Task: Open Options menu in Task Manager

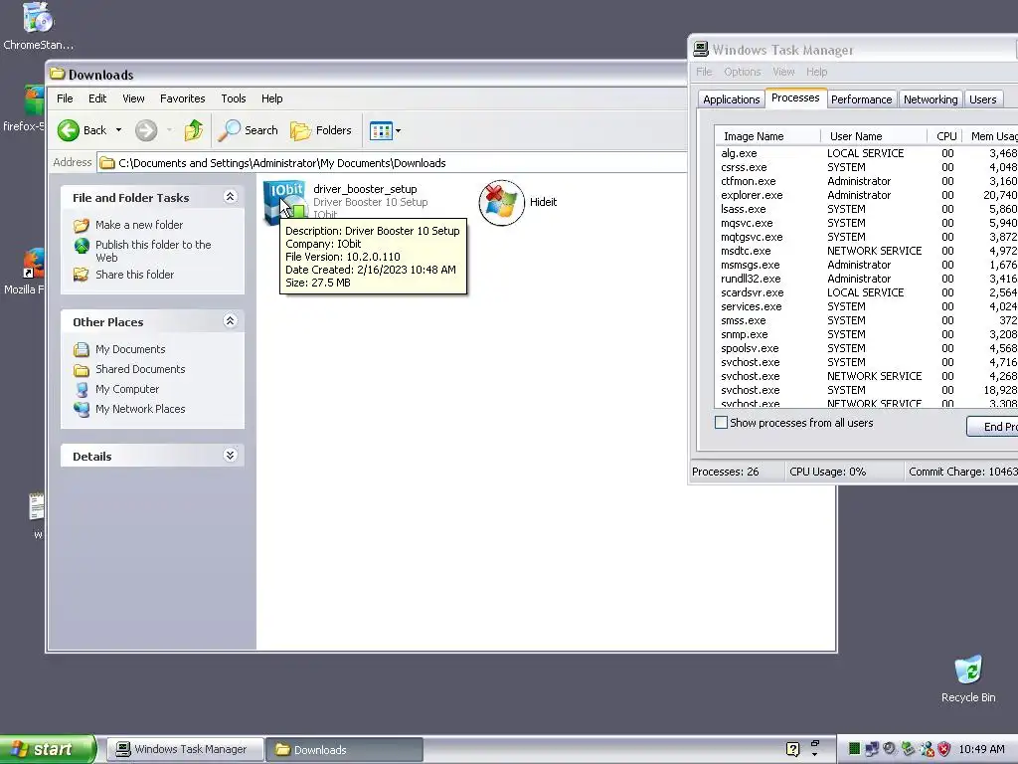Action: 742,72
